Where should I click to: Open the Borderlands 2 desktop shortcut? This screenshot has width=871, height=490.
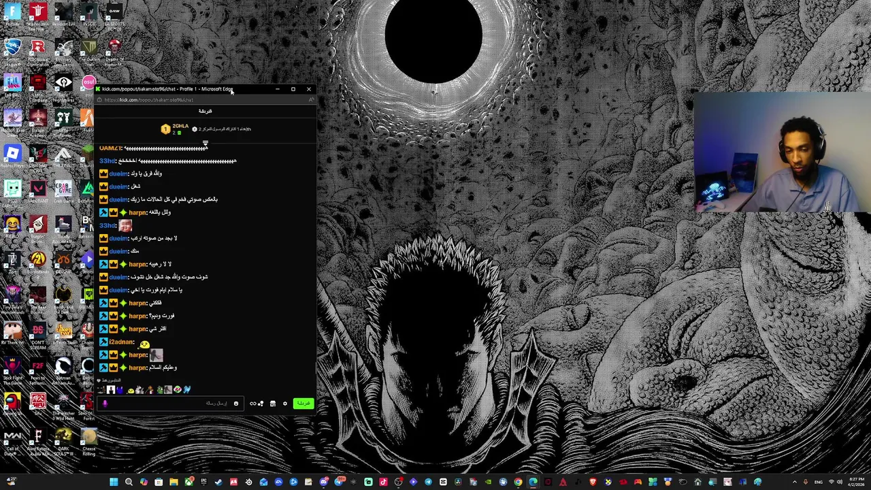point(38,262)
